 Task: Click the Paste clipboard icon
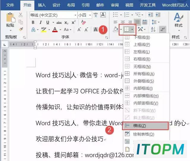[x=10, y=17]
